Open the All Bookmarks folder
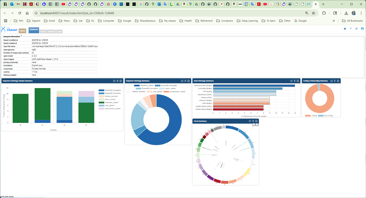The width and height of the screenshot is (366, 198). coord(352,21)
